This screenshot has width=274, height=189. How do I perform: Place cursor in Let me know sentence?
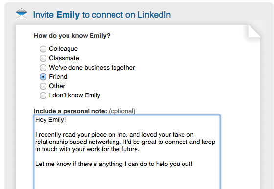[x=114, y=164]
